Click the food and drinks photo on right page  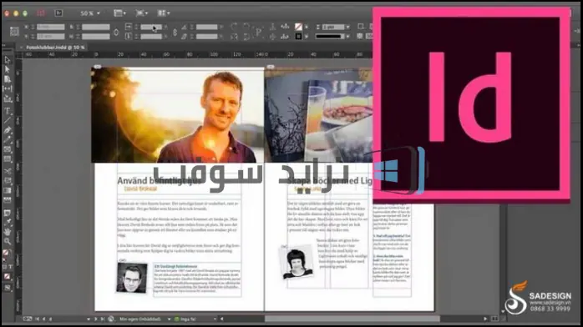(318, 114)
